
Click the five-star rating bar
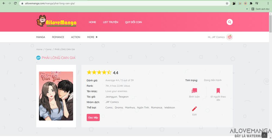pyautogui.click(x=99, y=72)
